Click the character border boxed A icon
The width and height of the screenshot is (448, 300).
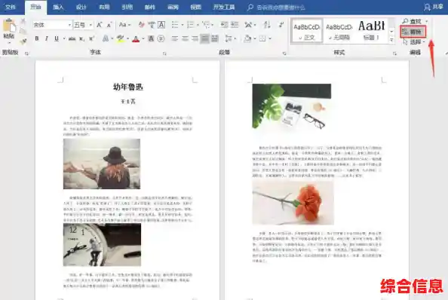point(161,25)
